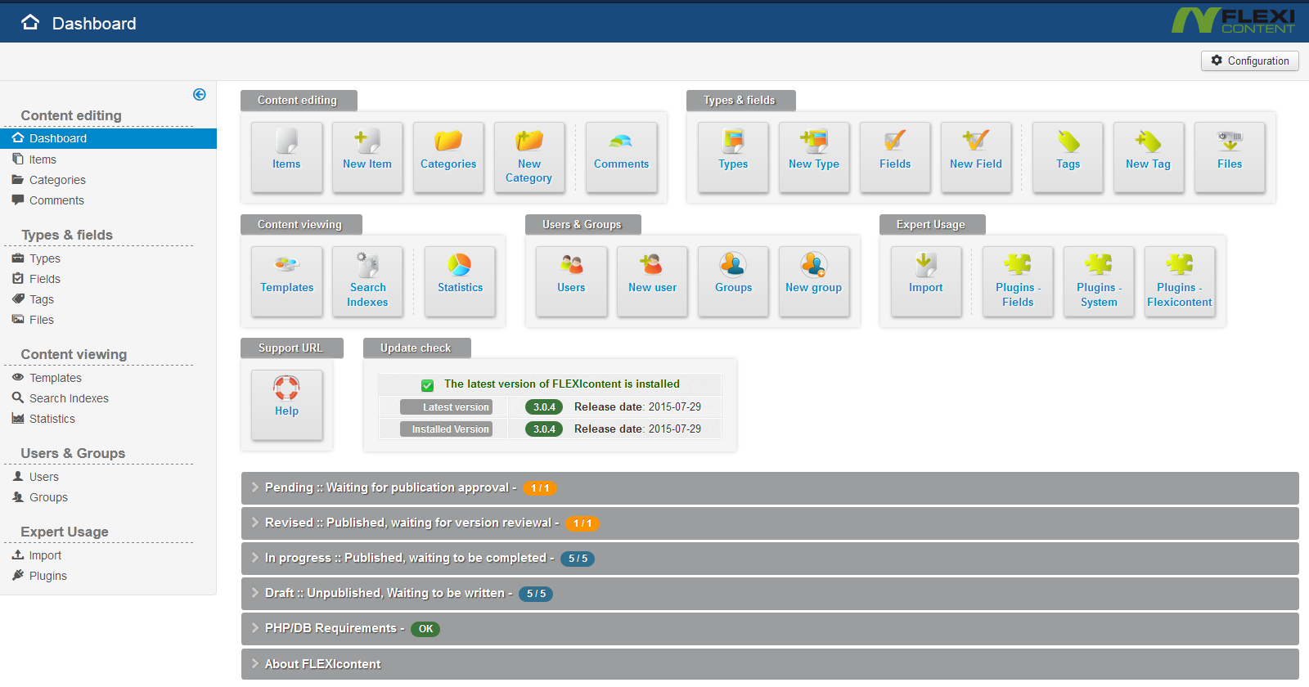The image size is (1309, 687).
Task: Open the Fields tile
Action: pos(895,157)
